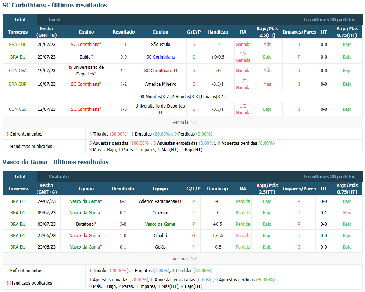Open Atlético Paranaense team link
Image resolution: width=365 pixels, height=292 pixels.
tap(158, 201)
